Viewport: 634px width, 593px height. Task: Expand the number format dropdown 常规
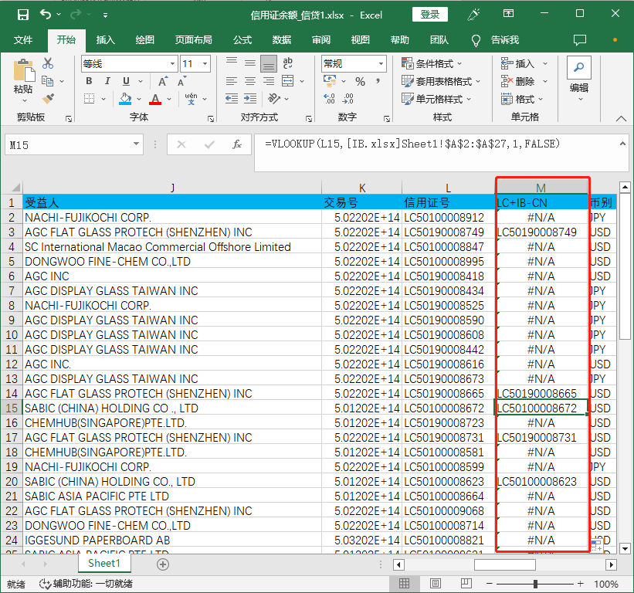pyautogui.click(x=381, y=64)
